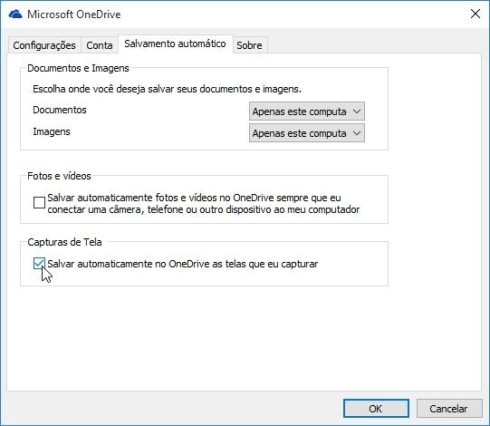Expand the Documentos save location dropdown

[306, 111]
